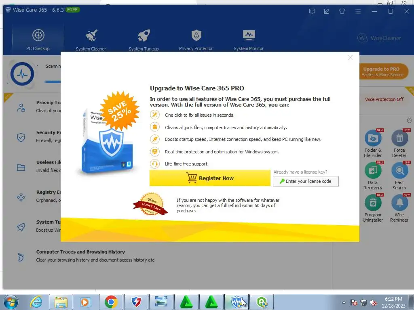Click the Useless Files folder icon
The image size is (414, 310).
[x=21, y=168]
